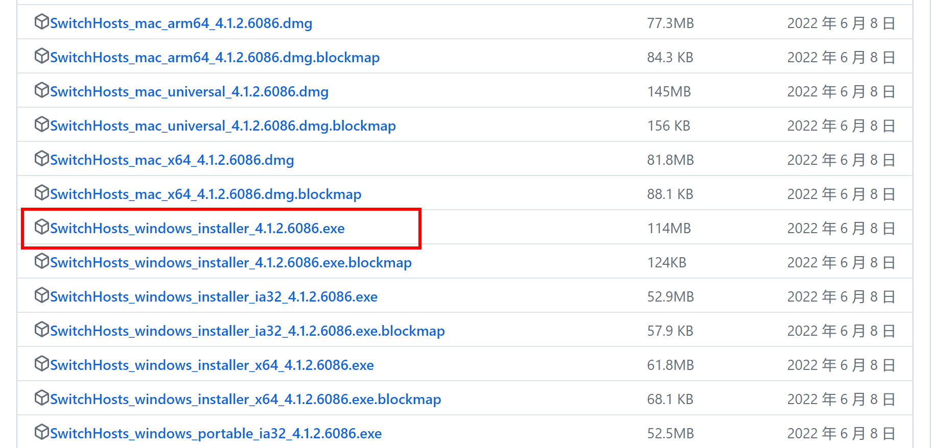
Task: Click package icon beside windows_installer_x64 exe
Action: (42, 364)
